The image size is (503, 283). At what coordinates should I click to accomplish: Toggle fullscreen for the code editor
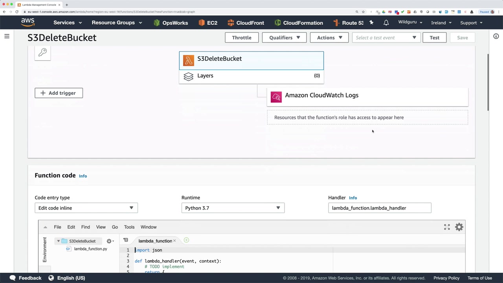pos(447,227)
